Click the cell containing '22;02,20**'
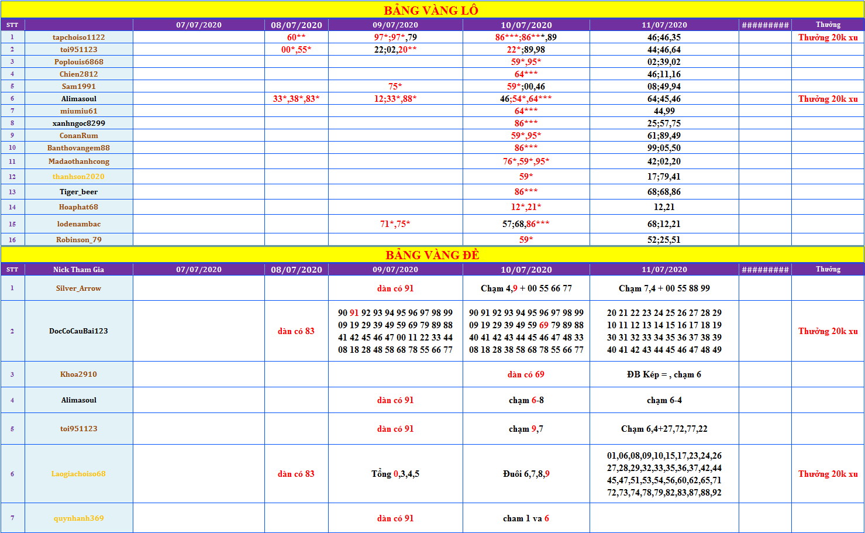865x533 pixels. pos(395,50)
